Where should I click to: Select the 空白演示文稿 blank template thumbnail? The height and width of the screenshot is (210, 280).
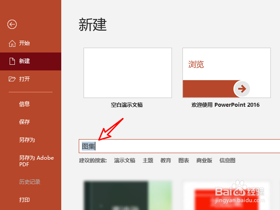(128, 73)
